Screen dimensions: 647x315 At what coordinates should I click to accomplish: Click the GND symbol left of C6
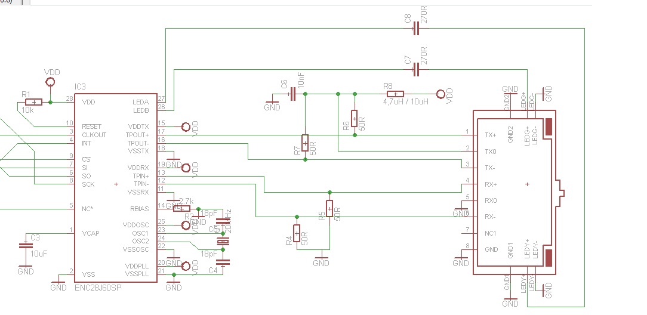[272, 105]
